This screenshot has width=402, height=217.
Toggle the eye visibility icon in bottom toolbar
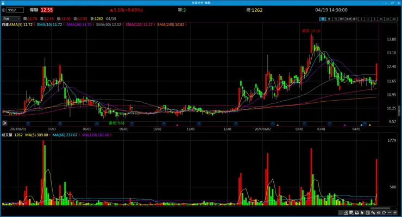pos(379,213)
